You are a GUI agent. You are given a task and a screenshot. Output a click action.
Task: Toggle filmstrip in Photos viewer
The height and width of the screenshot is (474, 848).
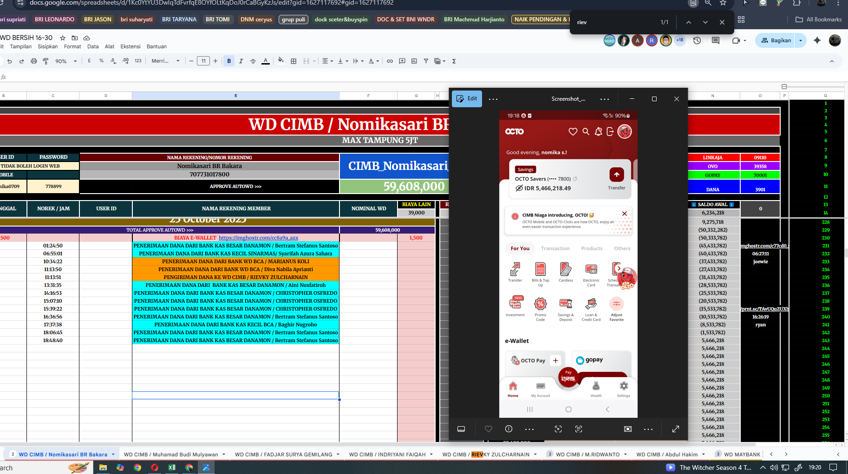pyautogui.click(x=461, y=429)
